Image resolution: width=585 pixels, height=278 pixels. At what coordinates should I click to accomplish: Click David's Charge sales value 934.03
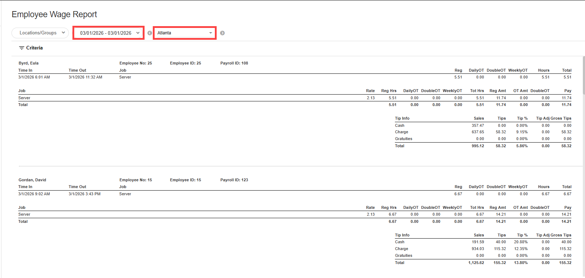(x=478, y=249)
